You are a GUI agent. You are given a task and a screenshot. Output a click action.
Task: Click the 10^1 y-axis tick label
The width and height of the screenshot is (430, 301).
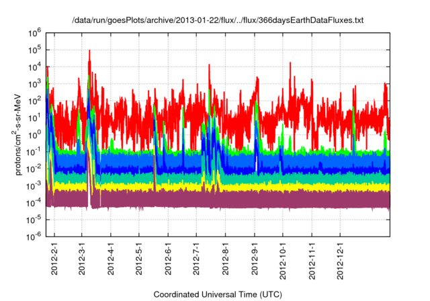tap(34, 118)
